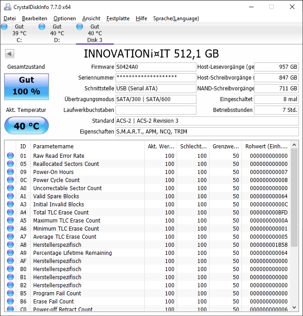Click the Host-Lesevorgänge value 957 GB

(x=276, y=67)
